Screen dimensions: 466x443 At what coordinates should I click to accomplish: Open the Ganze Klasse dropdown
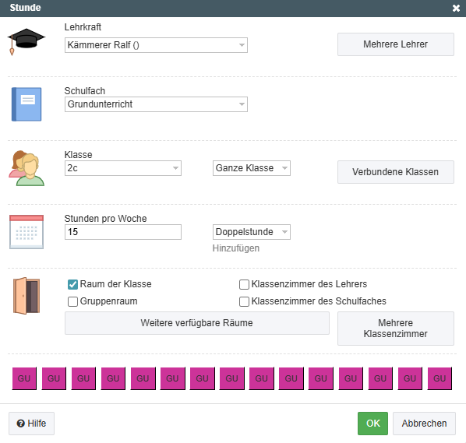252,168
